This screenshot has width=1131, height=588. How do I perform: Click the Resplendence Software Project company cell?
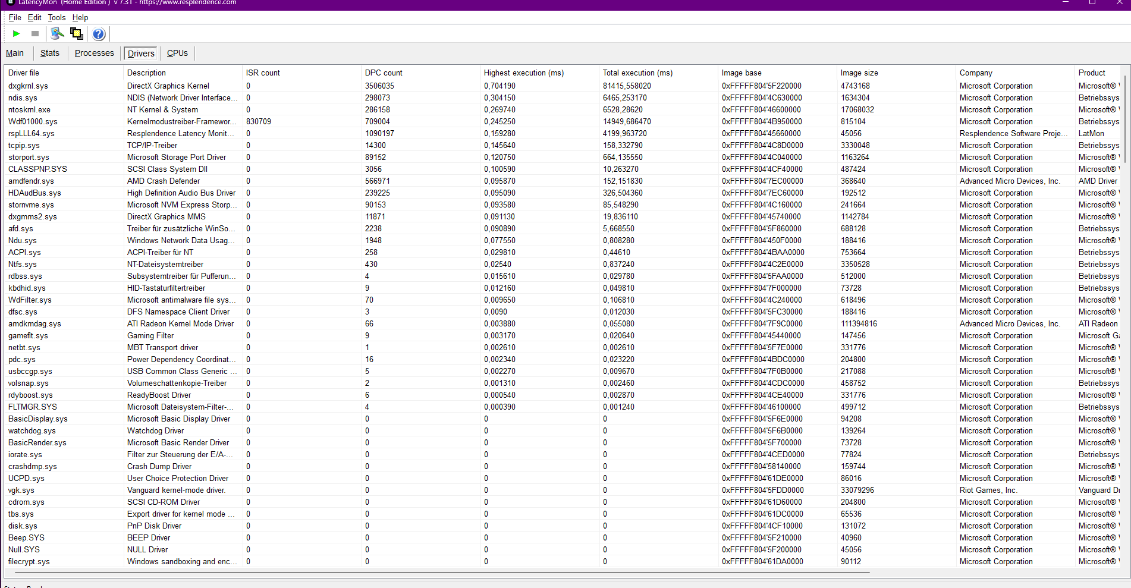pos(1014,133)
